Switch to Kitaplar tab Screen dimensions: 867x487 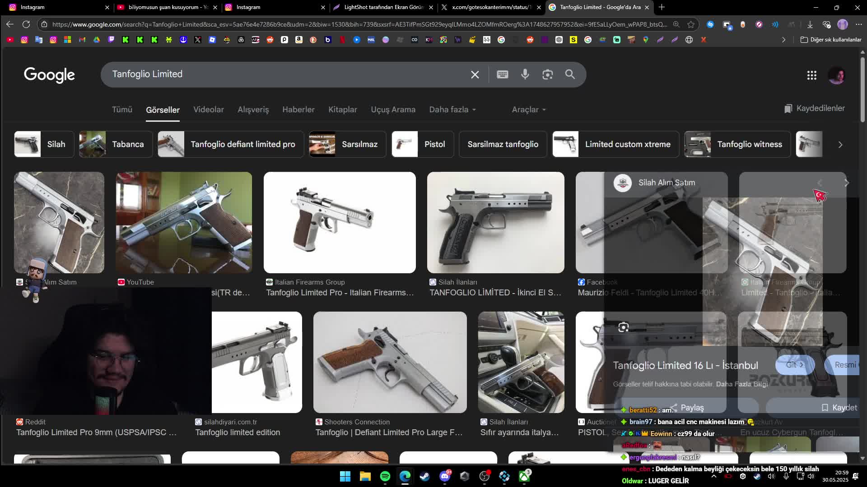(342, 110)
